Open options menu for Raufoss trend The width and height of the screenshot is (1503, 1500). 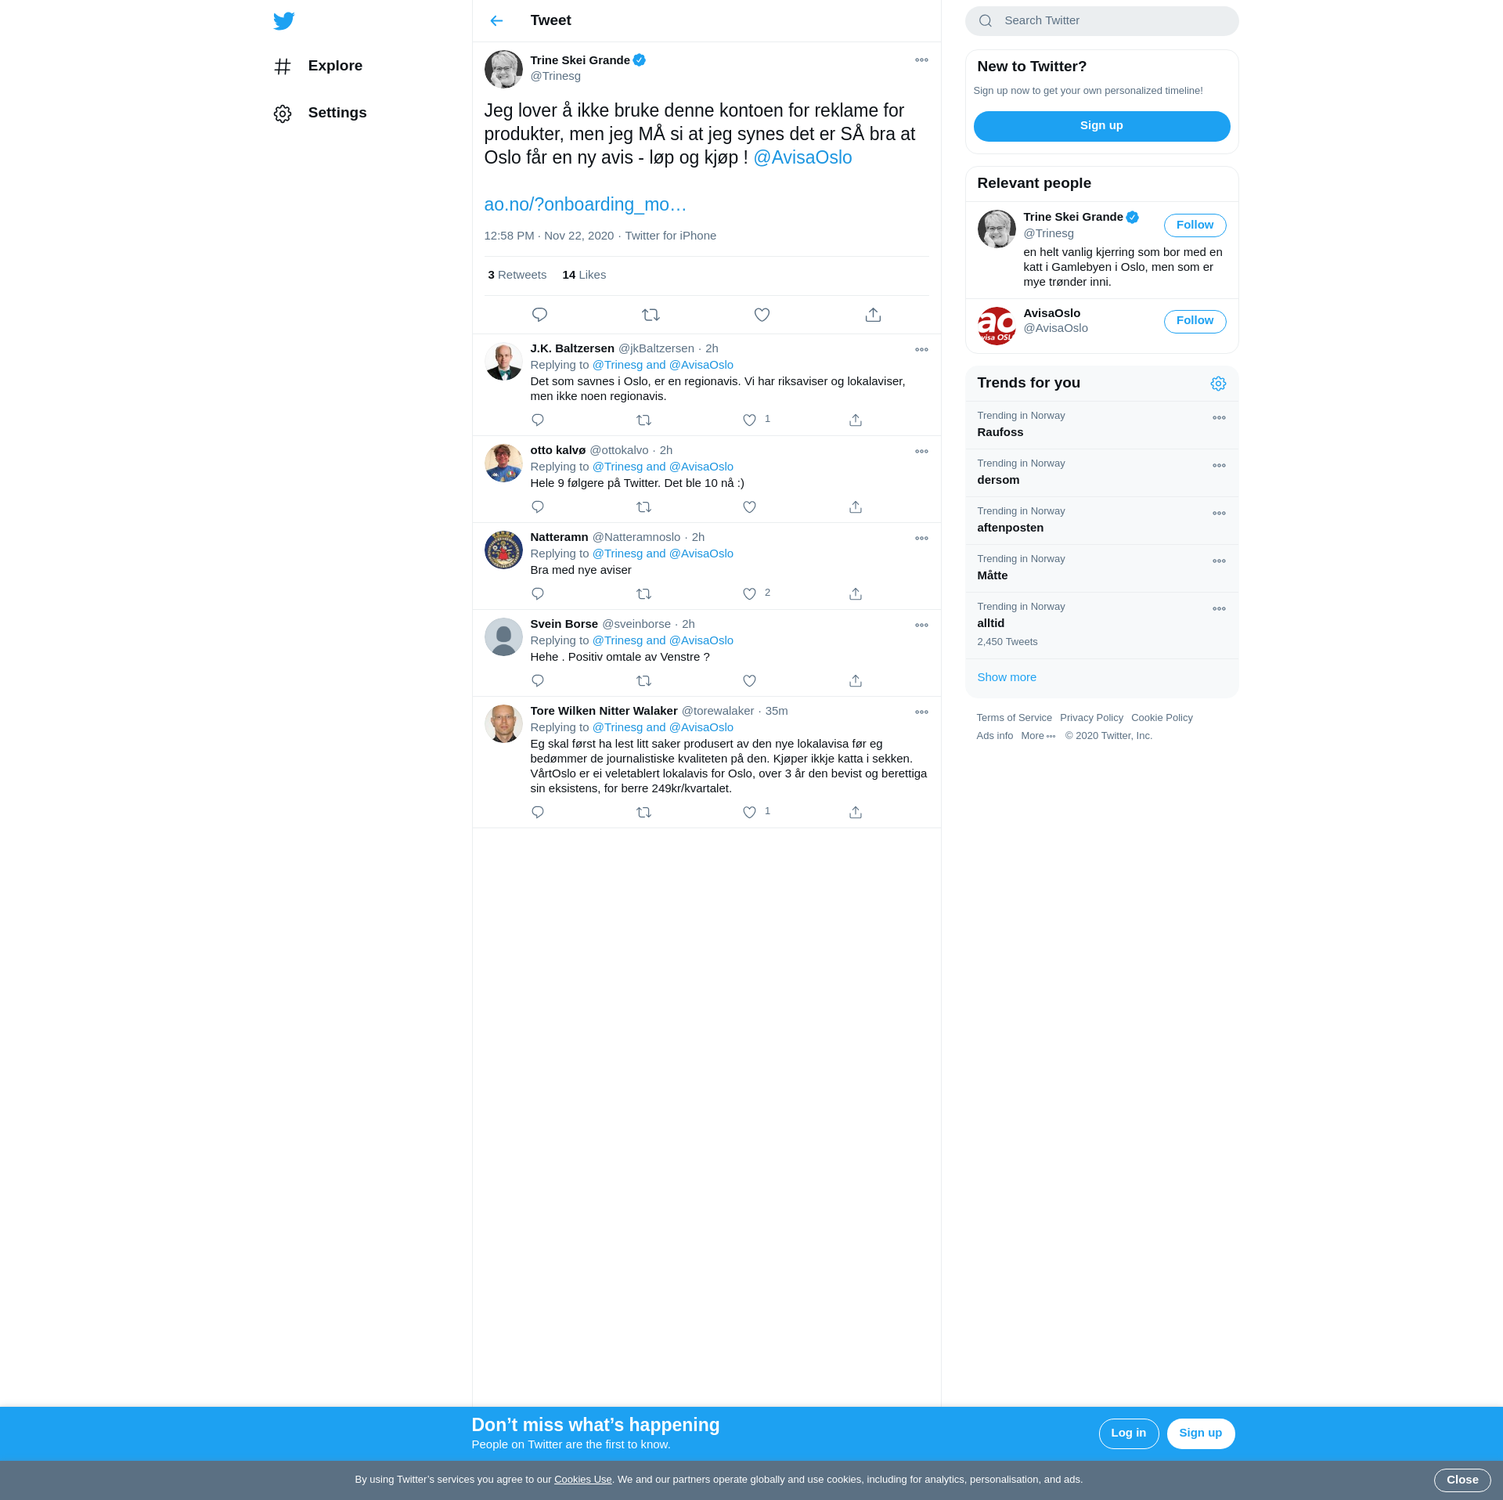(1219, 418)
